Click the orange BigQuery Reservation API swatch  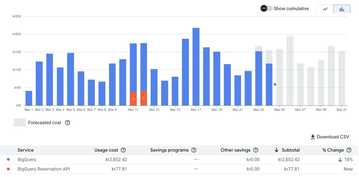tap(8, 169)
